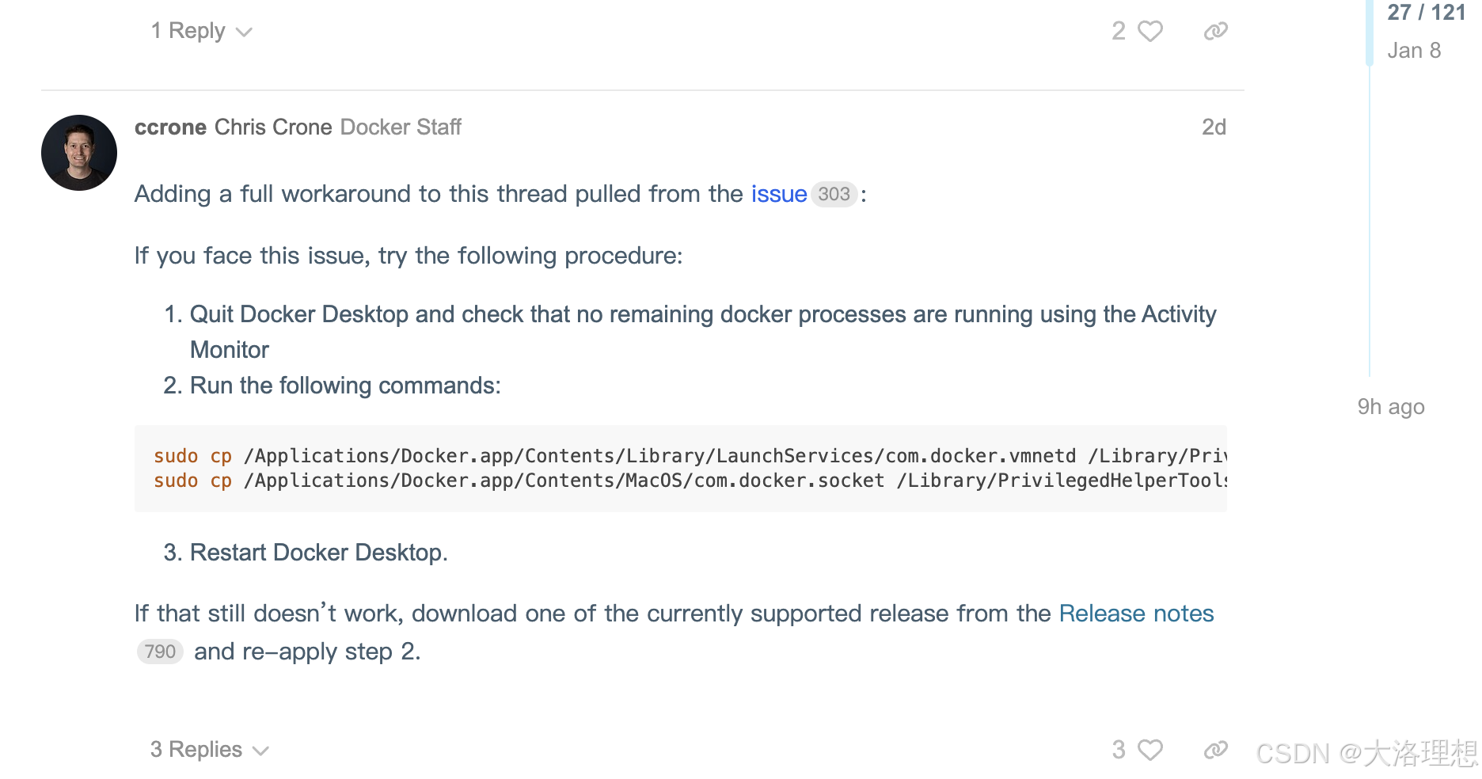Like ccrone's post showing 3 hearts
Image resolution: width=1482 pixels, height=779 pixels.
pos(1150,750)
